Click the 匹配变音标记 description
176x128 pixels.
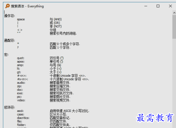(60, 118)
